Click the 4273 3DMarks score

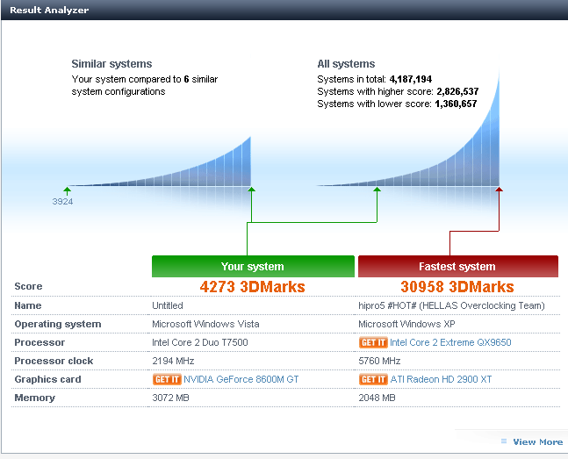coord(253,287)
